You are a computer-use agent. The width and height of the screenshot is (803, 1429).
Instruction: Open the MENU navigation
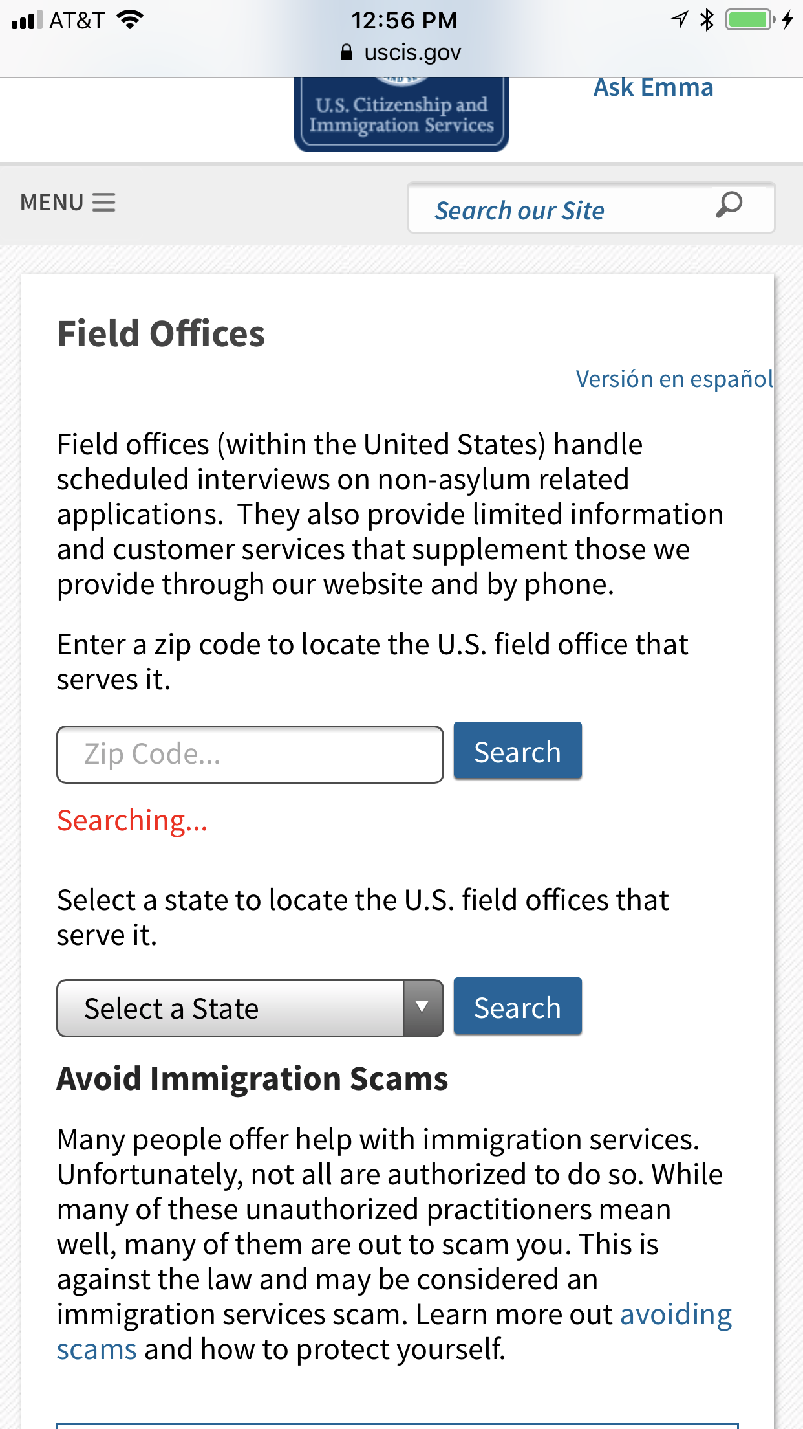click(53, 203)
